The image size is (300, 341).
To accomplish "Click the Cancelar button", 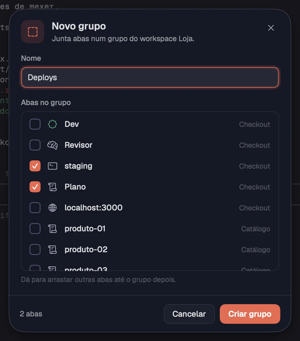I will (x=189, y=314).
